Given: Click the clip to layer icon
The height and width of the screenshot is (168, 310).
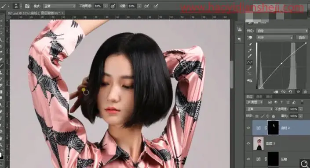Looking at the screenshot, I should pyautogui.click(x=276, y=92).
